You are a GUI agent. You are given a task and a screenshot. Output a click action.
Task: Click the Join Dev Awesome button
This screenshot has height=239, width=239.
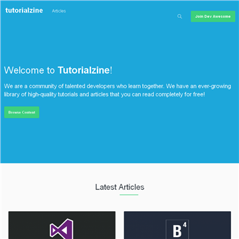point(213,17)
